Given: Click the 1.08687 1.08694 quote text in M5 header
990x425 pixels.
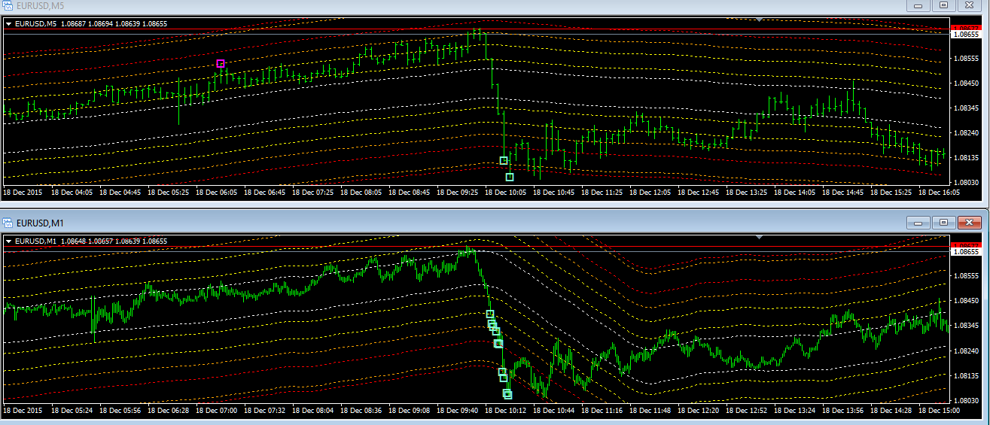Looking at the screenshot, I should (x=87, y=24).
